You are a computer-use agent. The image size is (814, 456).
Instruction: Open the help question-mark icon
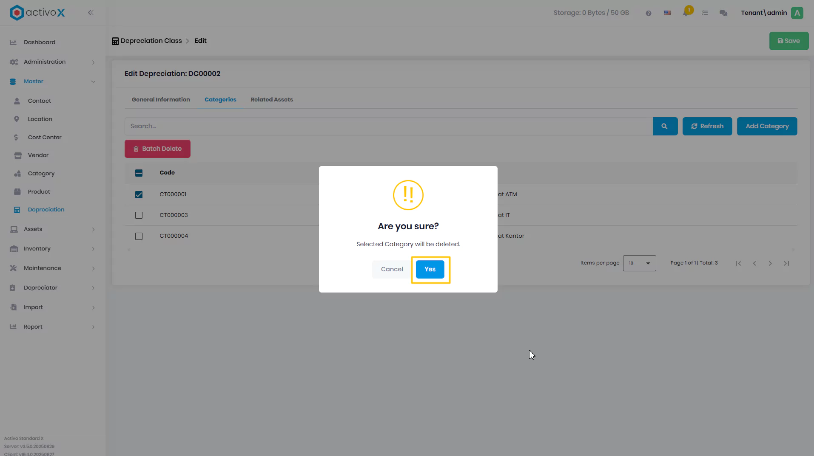(649, 13)
